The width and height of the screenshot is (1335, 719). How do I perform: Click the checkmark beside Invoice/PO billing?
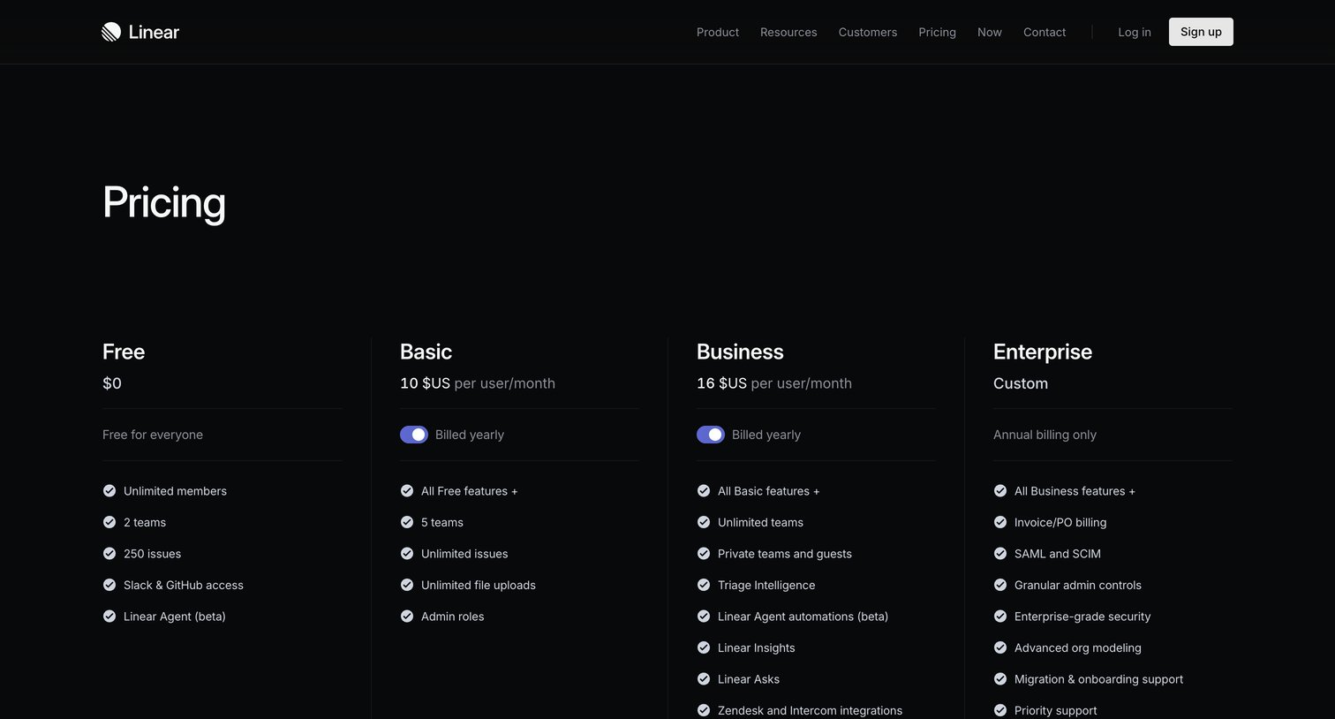pyautogui.click(x=1000, y=522)
